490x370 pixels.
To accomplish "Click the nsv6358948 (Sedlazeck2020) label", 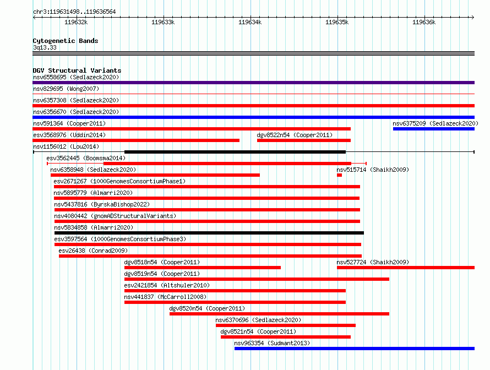I will (x=93, y=170).
